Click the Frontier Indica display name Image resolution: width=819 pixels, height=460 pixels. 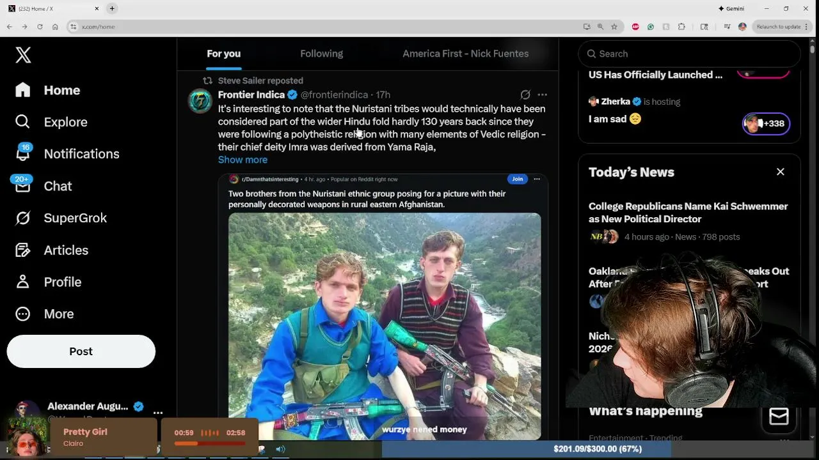coord(251,95)
